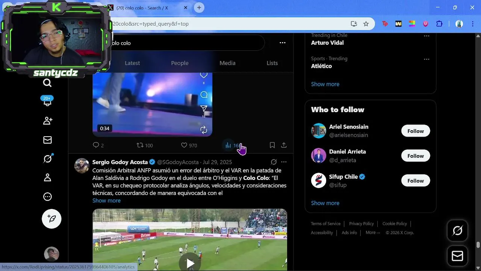
Task: Switch to the Lists tab
Action: pos(272,63)
